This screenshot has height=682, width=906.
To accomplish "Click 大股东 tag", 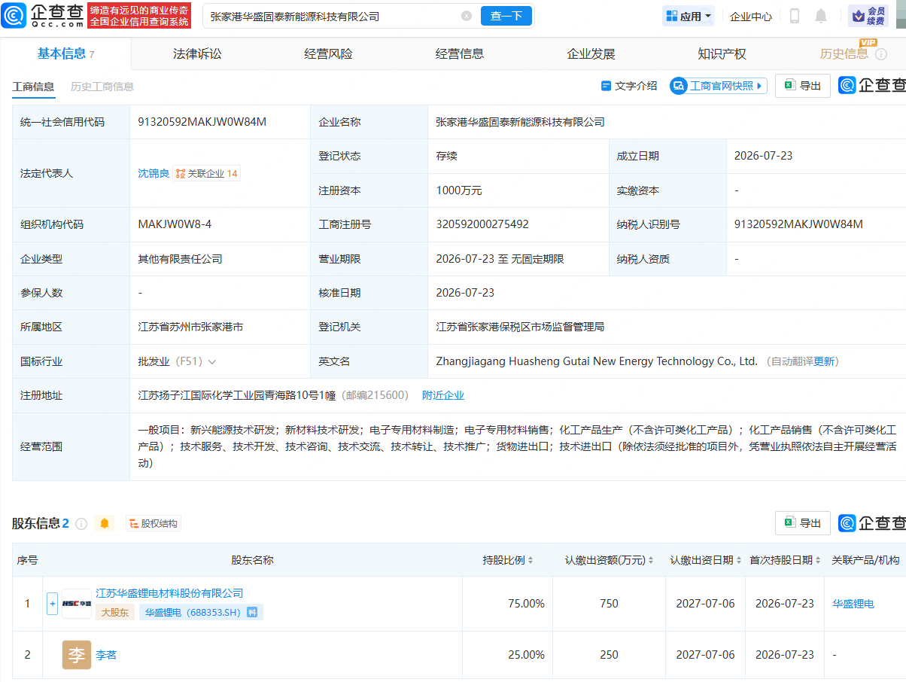I will pyautogui.click(x=115, y=612).
